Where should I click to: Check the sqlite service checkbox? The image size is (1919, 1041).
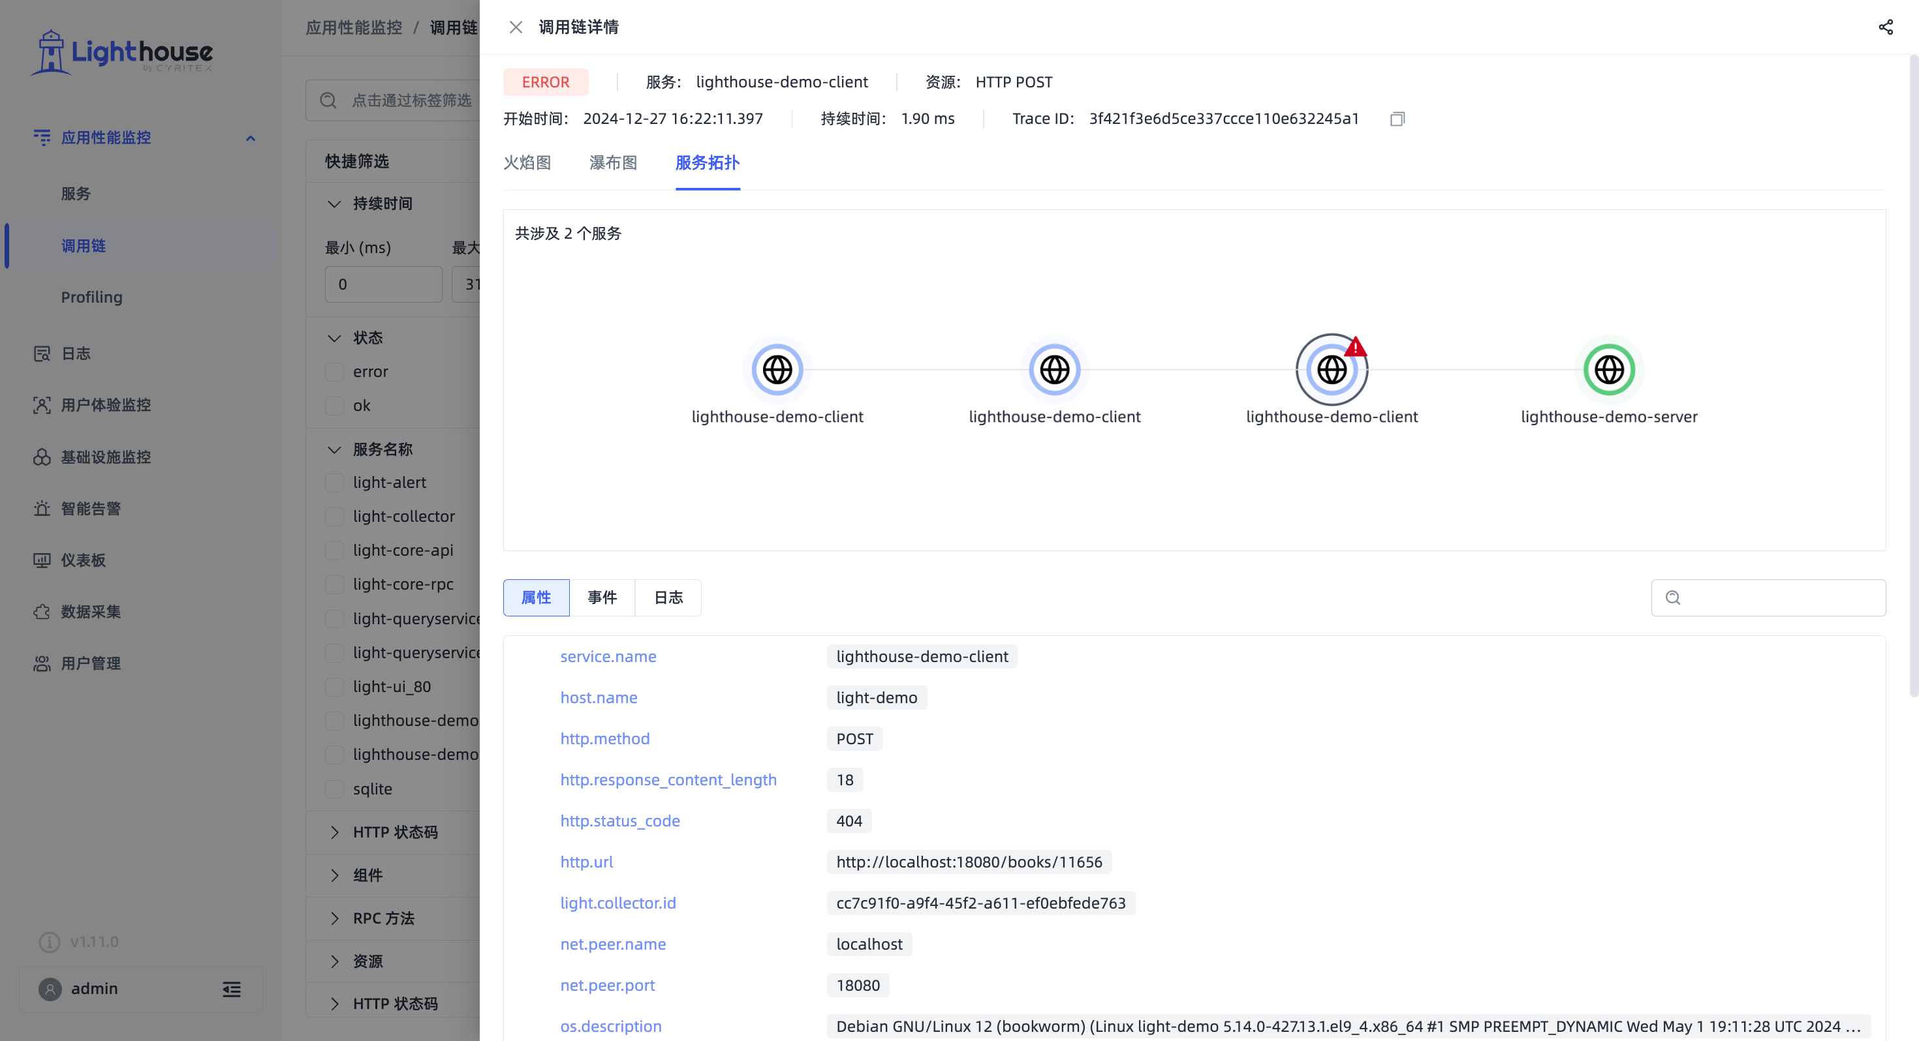[334, 789]
